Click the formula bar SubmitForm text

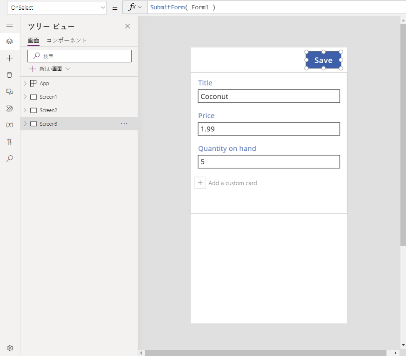point(183,7)
